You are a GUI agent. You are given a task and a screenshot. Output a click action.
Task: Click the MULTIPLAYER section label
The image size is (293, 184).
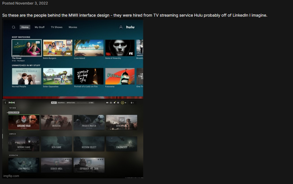(x=14, y=112)
